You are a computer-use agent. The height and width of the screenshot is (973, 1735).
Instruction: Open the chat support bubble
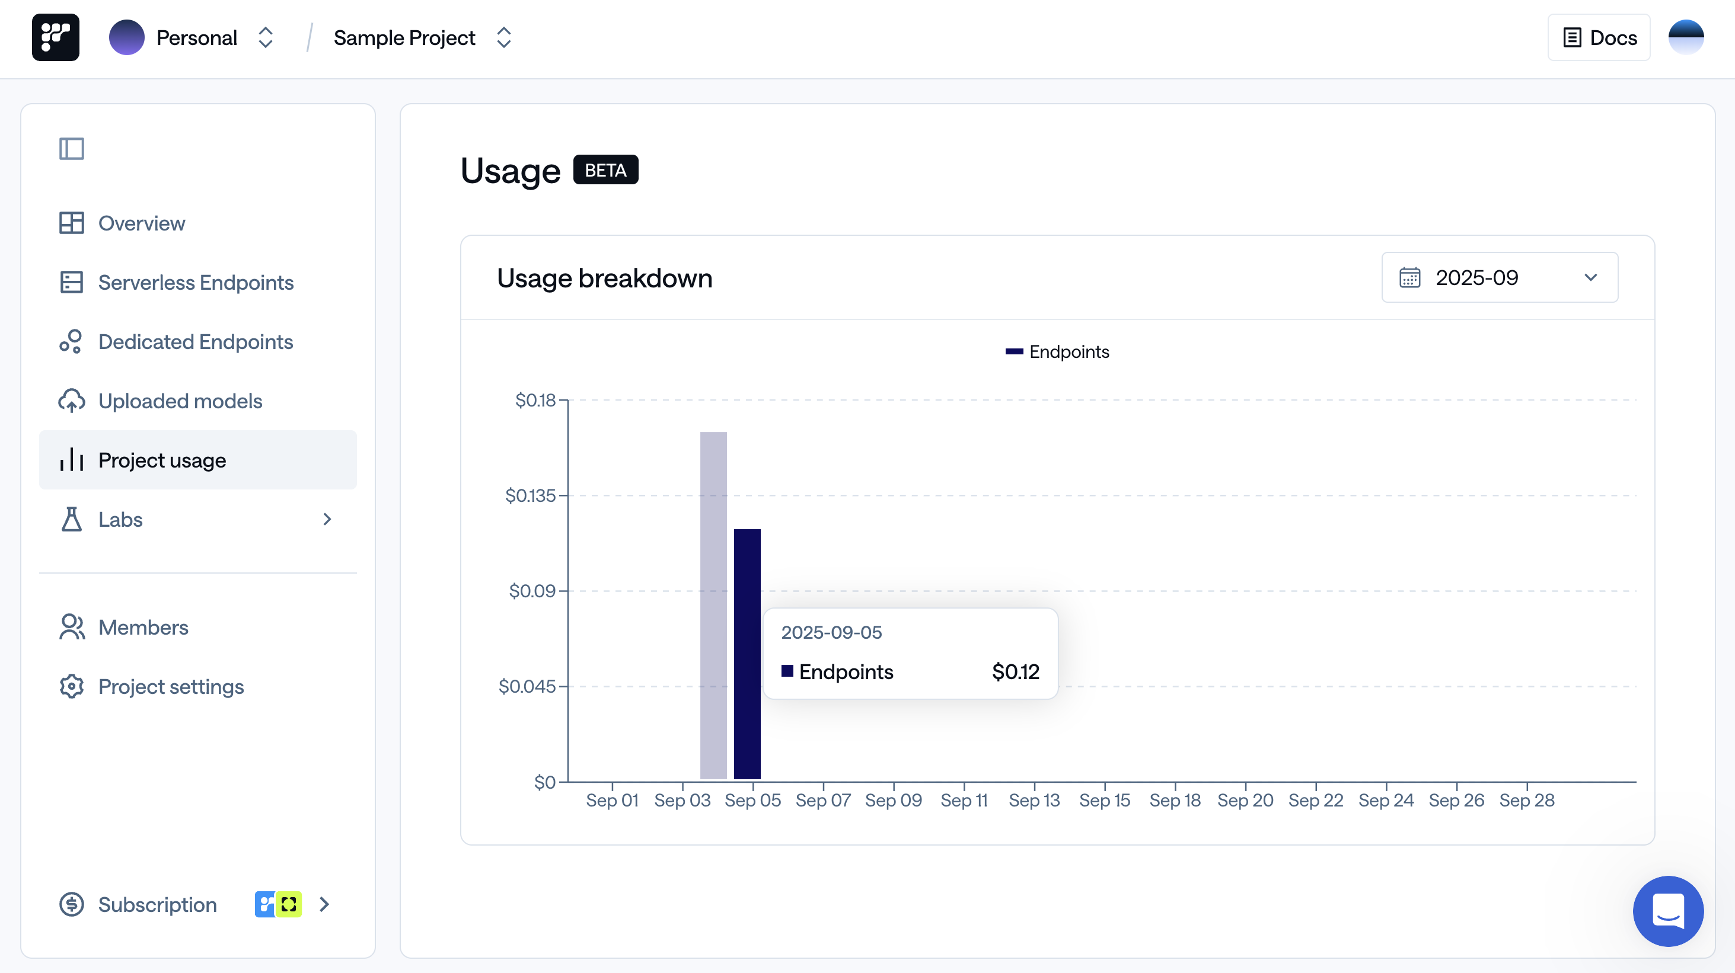[1667, 911]
